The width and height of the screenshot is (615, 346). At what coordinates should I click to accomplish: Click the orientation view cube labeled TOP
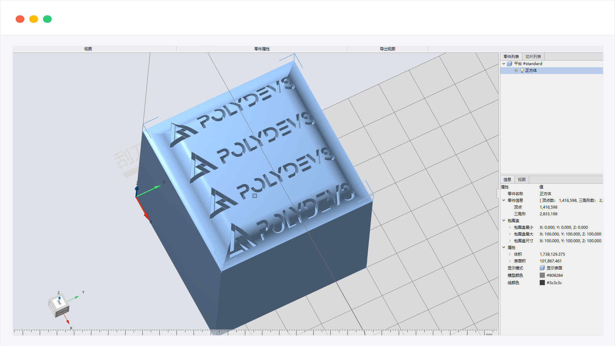point(59,305)
